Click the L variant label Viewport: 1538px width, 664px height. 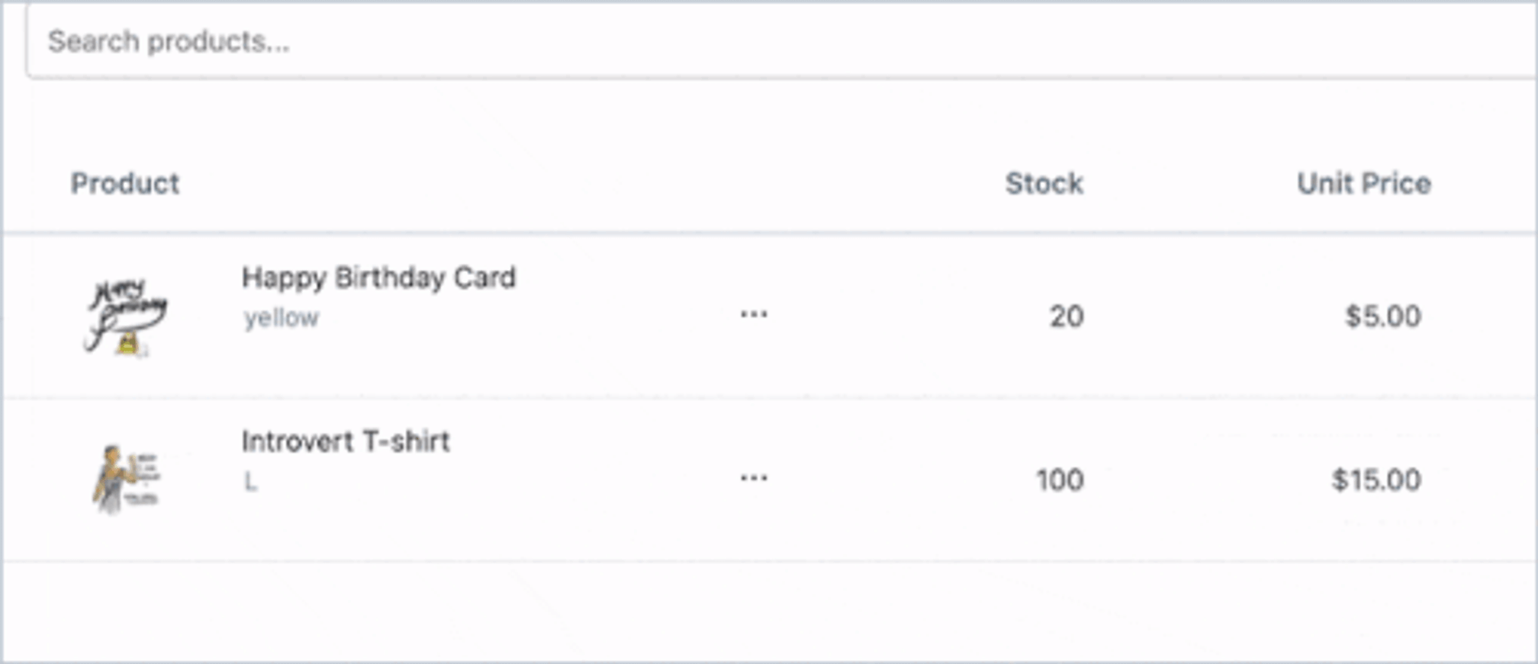[x=249, y=481]
